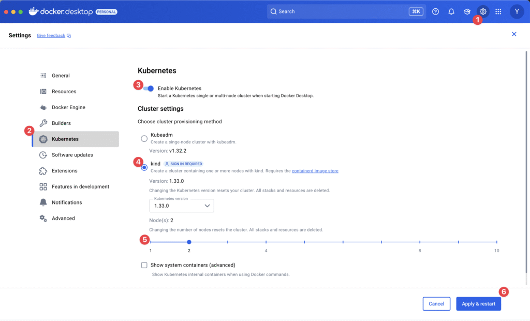Open the Settings gear icon in header
530x321 pixels.
483,11
